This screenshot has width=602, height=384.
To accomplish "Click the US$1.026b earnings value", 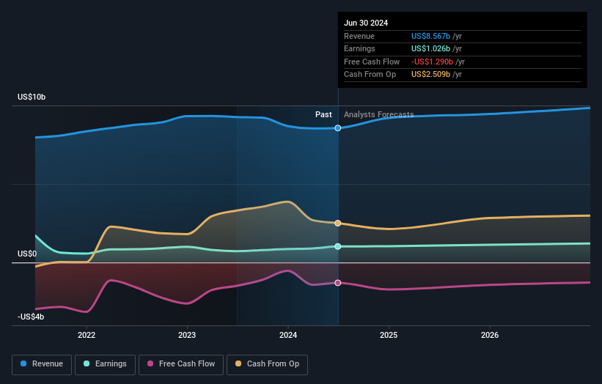I will [430, 48].
